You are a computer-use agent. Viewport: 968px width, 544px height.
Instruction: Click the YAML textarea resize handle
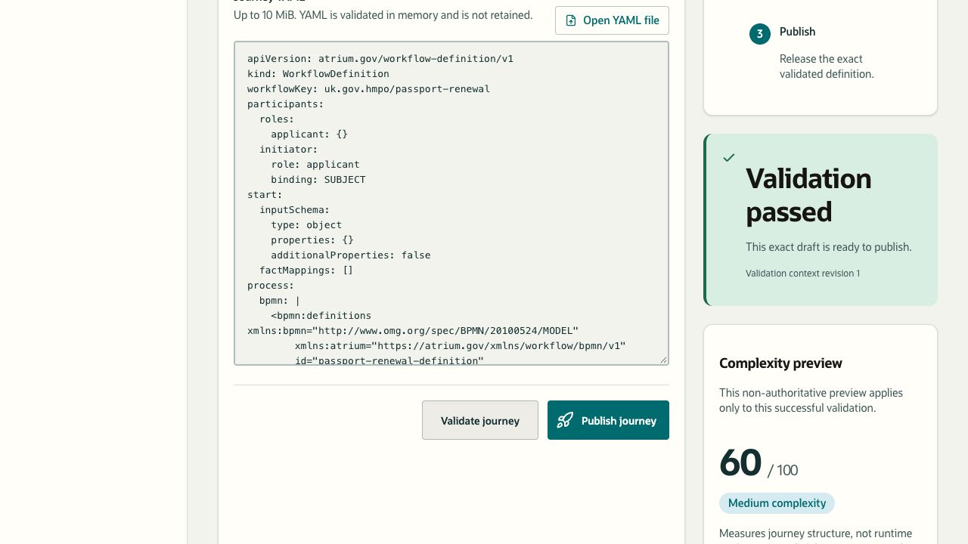click(x=663, y=360)
